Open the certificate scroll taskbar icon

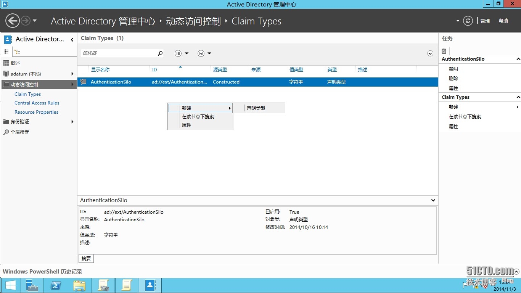point(103,285)
